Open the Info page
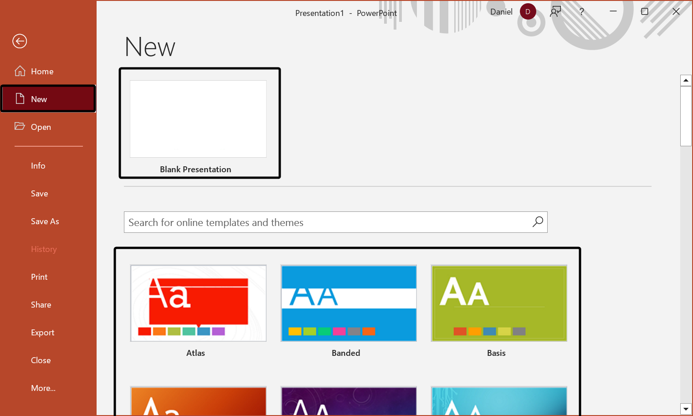The height and width of the screenshot is (416, 693). point(38,166)
